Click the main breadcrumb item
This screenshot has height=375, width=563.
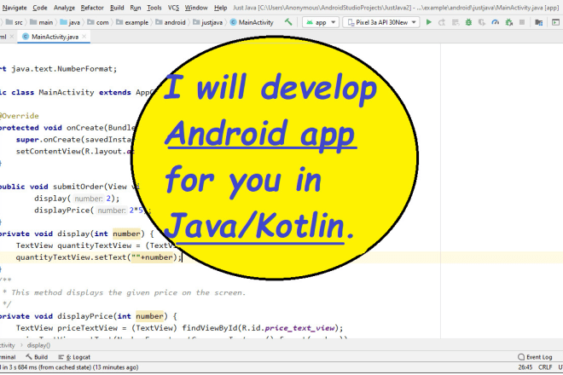coord(42,22)
